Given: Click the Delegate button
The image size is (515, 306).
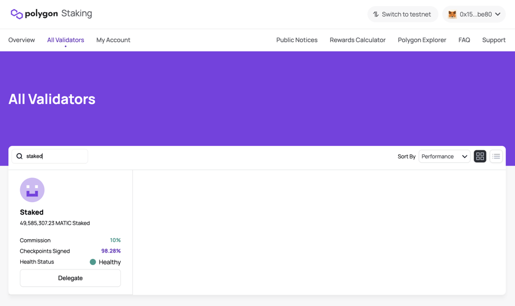Looking at the screenshot, I should coord(70,278).
